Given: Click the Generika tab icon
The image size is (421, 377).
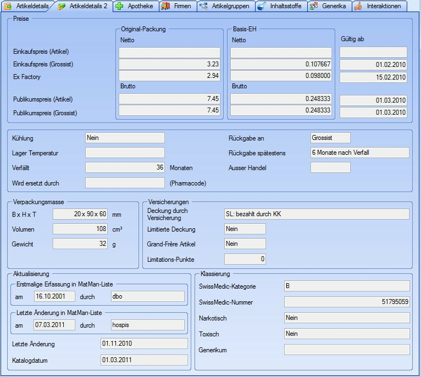Looking at the screenshot, I should coord(314,7).
